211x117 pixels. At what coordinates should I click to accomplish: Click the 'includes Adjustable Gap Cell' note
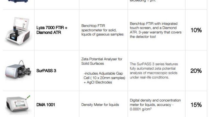[x=104, y=75]
